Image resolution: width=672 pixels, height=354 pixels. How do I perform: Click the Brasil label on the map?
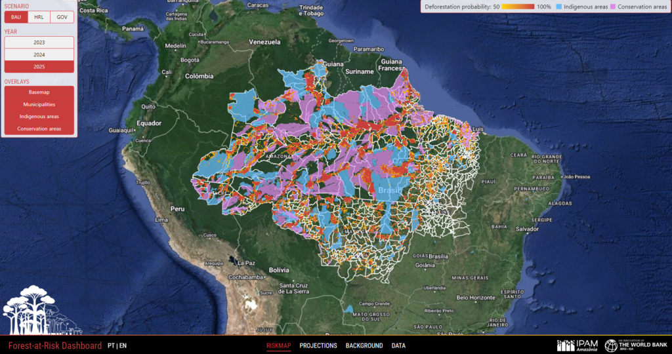tap(389, 190)
